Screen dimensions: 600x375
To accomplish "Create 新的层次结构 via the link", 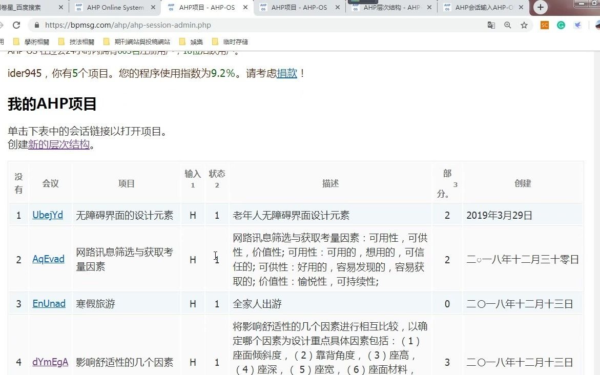I will coord(58,144).
